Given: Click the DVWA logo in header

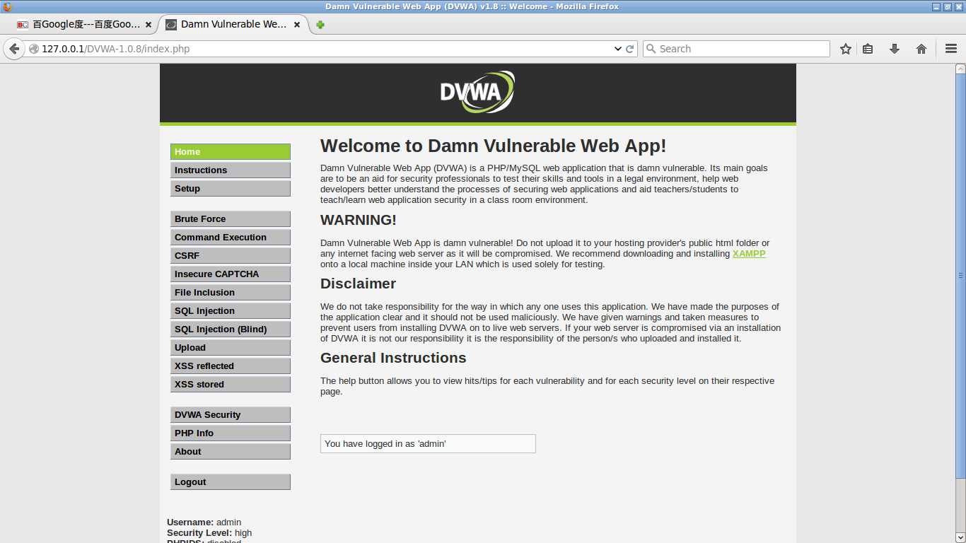Looking at the screenshot, I should [477, 92].
